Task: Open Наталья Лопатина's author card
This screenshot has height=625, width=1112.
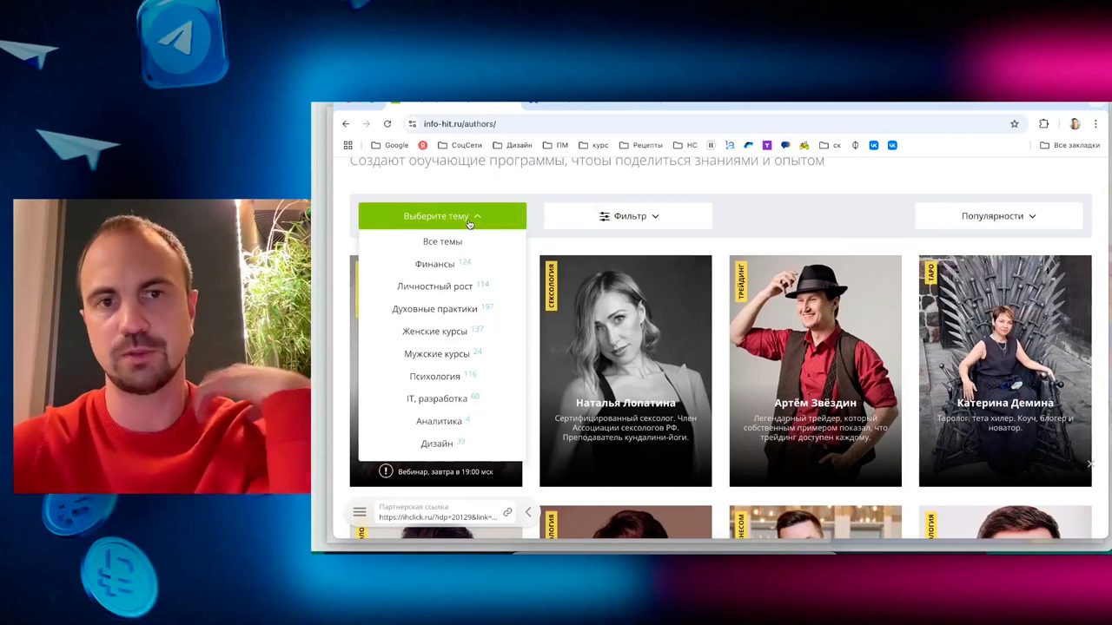Action: point(625,371)
